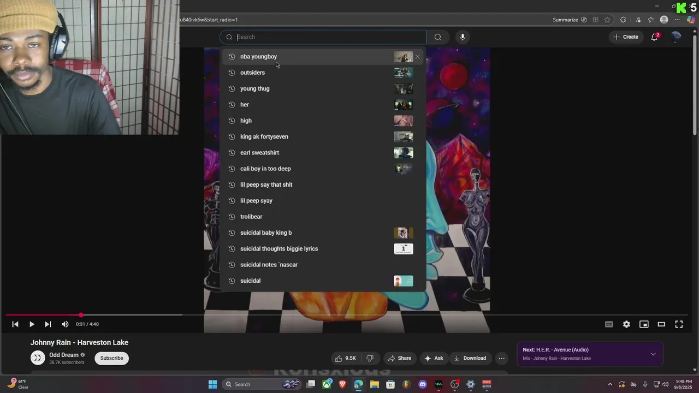The height and width of the screenshot is (393, 699).
Task: Click the Create button
Action: point(625,37)
